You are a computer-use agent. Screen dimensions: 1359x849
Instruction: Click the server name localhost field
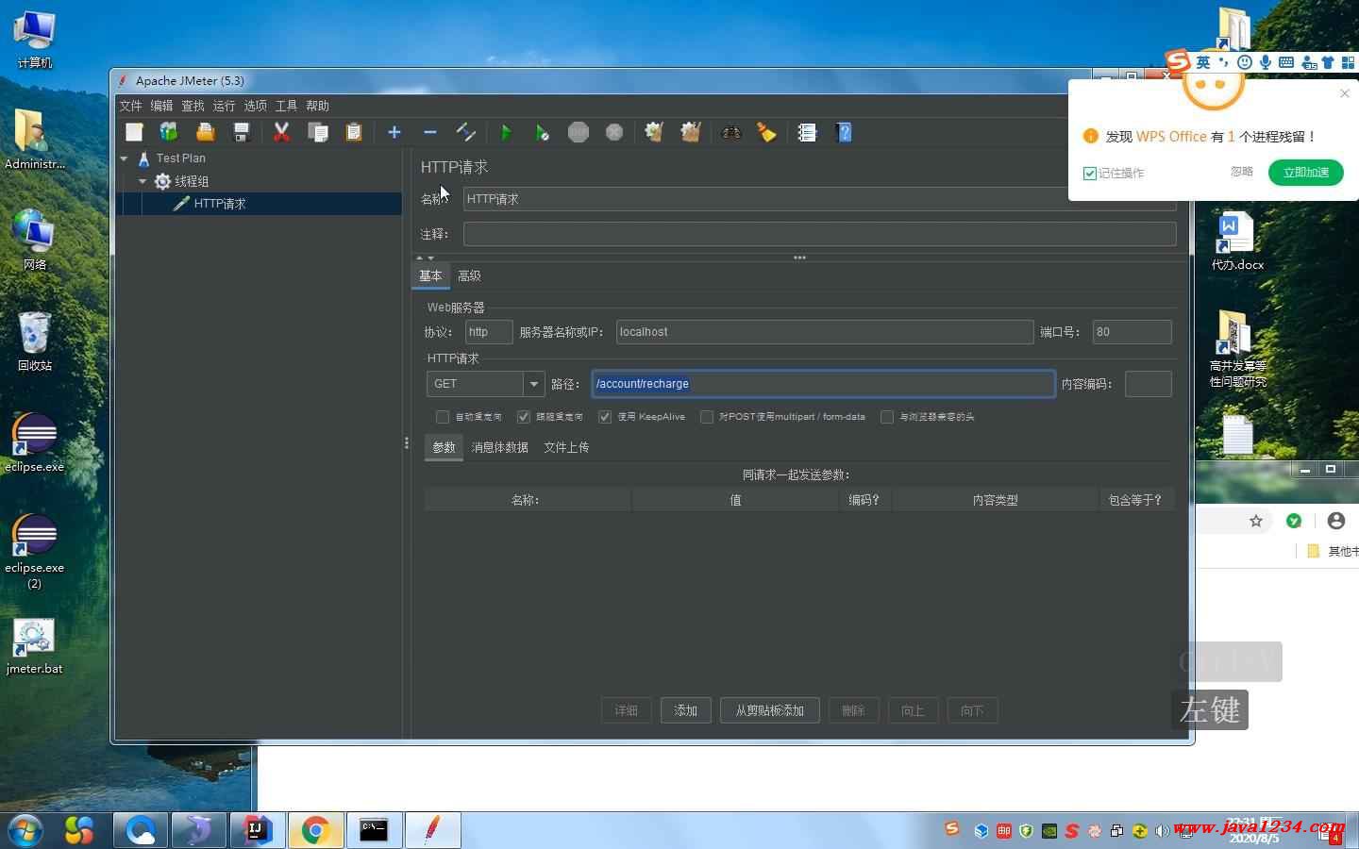(825, 332)
